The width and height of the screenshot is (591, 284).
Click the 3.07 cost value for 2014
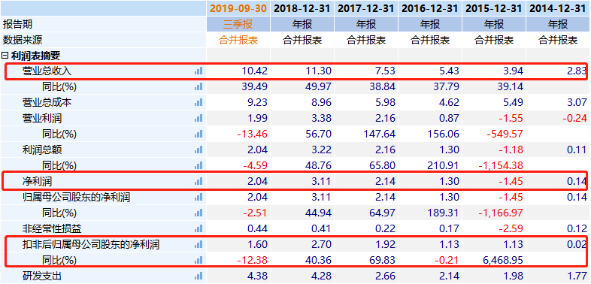pos(577,102)
